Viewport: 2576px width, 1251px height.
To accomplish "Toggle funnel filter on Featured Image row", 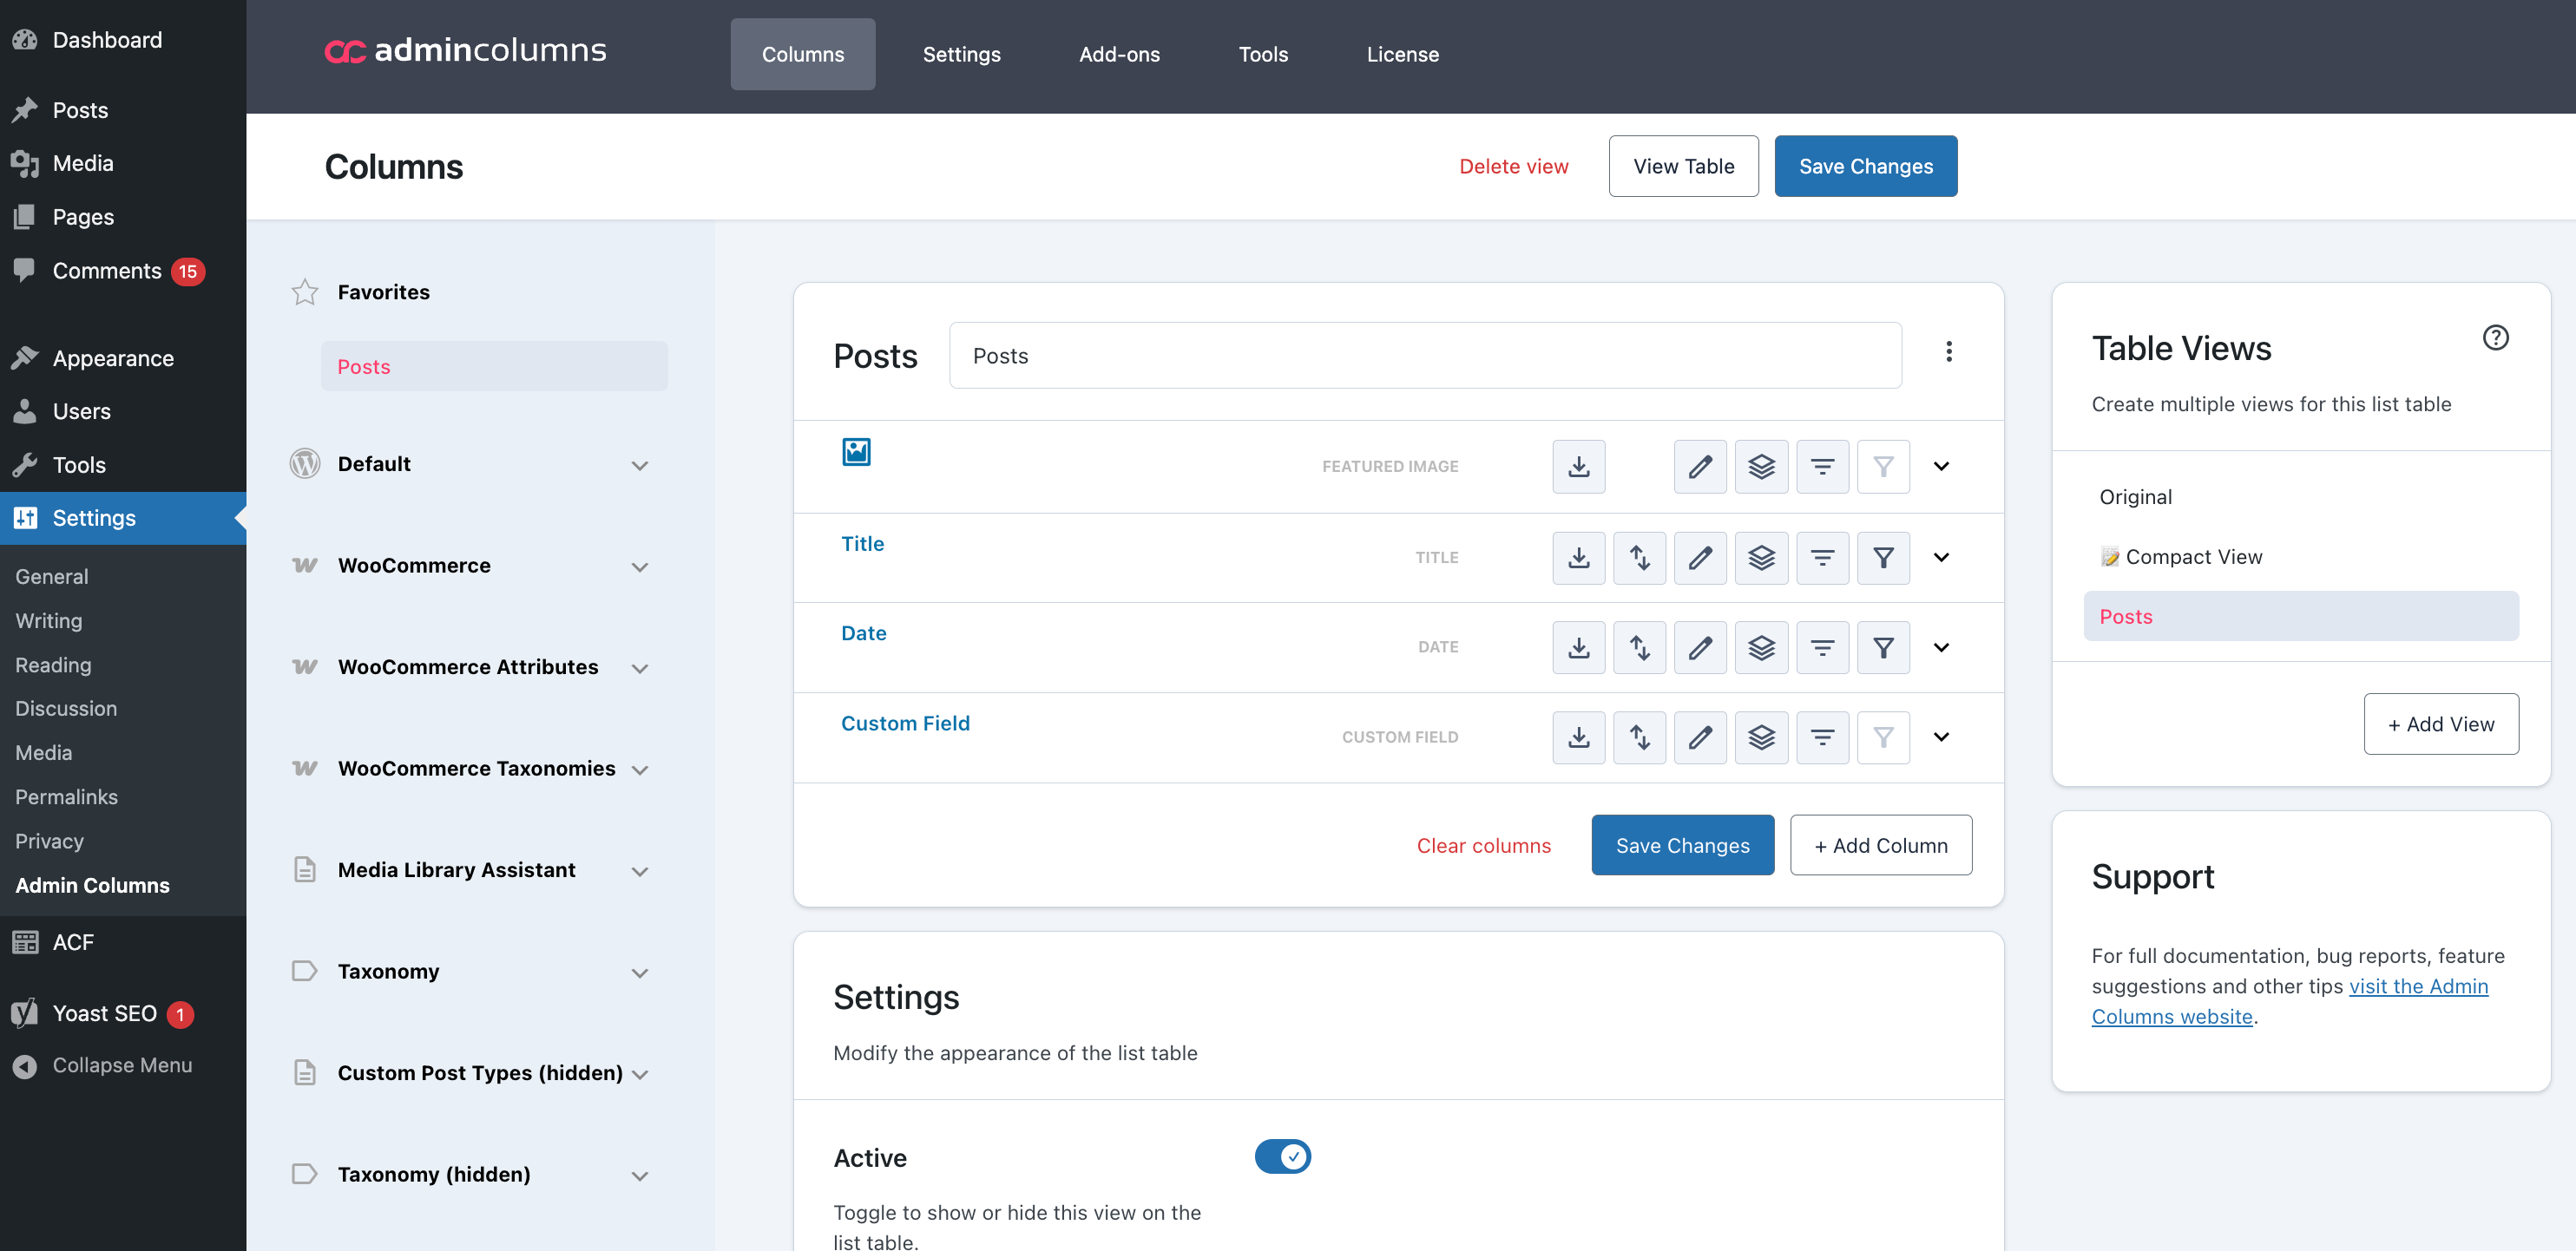I will point(1883,467).
